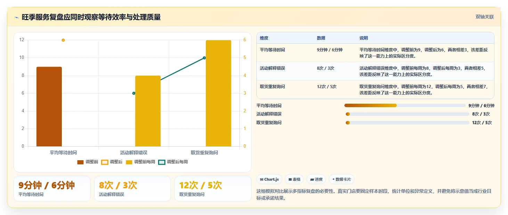The image size is (508, 215).
Task: Click the 平均等待时间 x-axis label under the chart
Action: [x=63, y=153]
